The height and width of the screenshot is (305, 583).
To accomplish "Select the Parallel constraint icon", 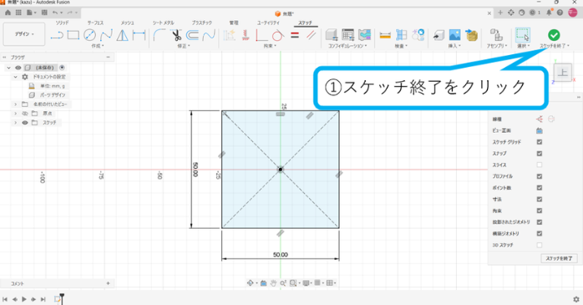I will coord(312,35).
